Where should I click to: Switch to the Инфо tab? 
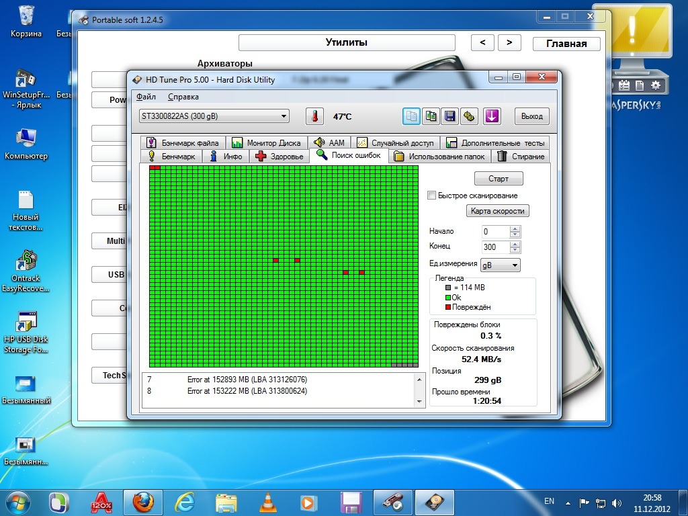pyautogui.click(x=226, y=156)
